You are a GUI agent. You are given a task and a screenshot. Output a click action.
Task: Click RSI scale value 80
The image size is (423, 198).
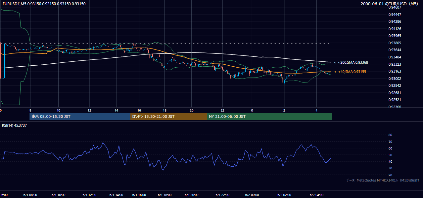tap(390, 135)
